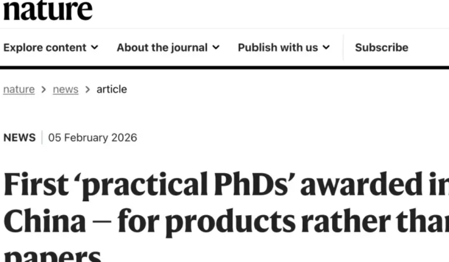Image resolution: width=449 pixels, height=262 pixels.
Task: Expand the chevron beside Publish with us
Action: (326, 47)
